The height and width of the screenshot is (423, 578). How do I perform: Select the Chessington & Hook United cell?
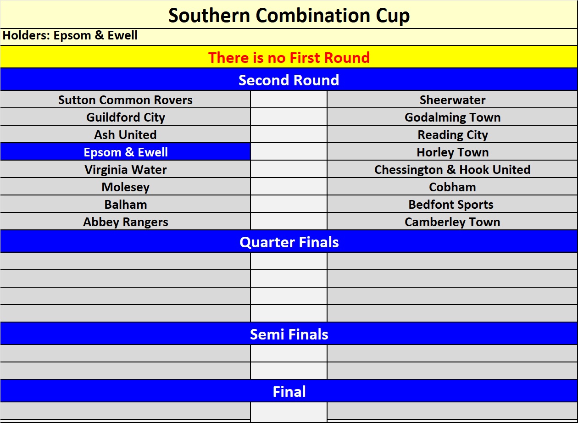(452, 170)
